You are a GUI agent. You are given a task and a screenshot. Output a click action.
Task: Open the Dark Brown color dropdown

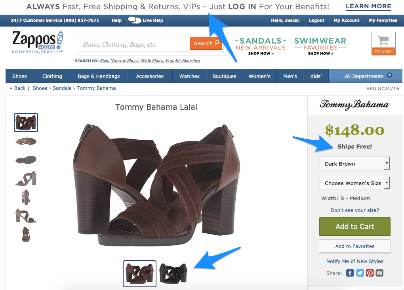[x=354, y=163]
